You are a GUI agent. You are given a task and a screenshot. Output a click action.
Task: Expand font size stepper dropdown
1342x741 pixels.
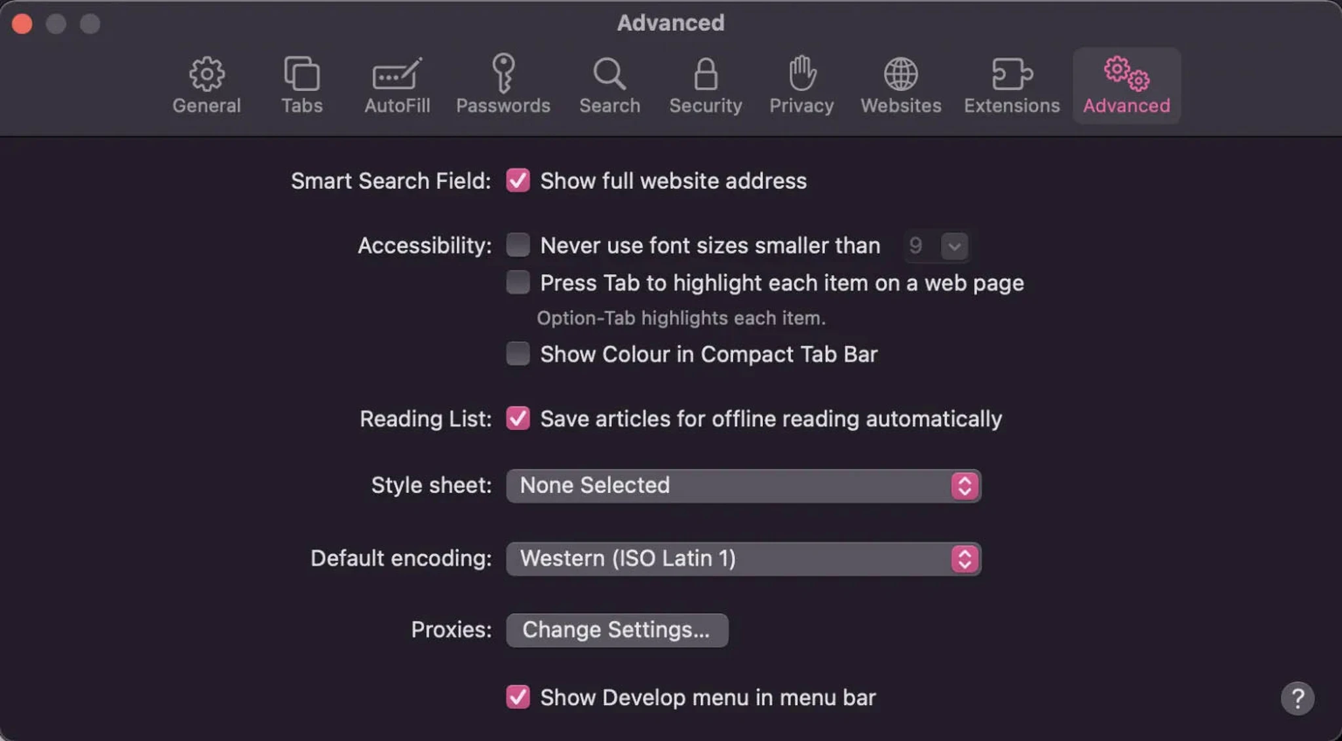(954, 246)
